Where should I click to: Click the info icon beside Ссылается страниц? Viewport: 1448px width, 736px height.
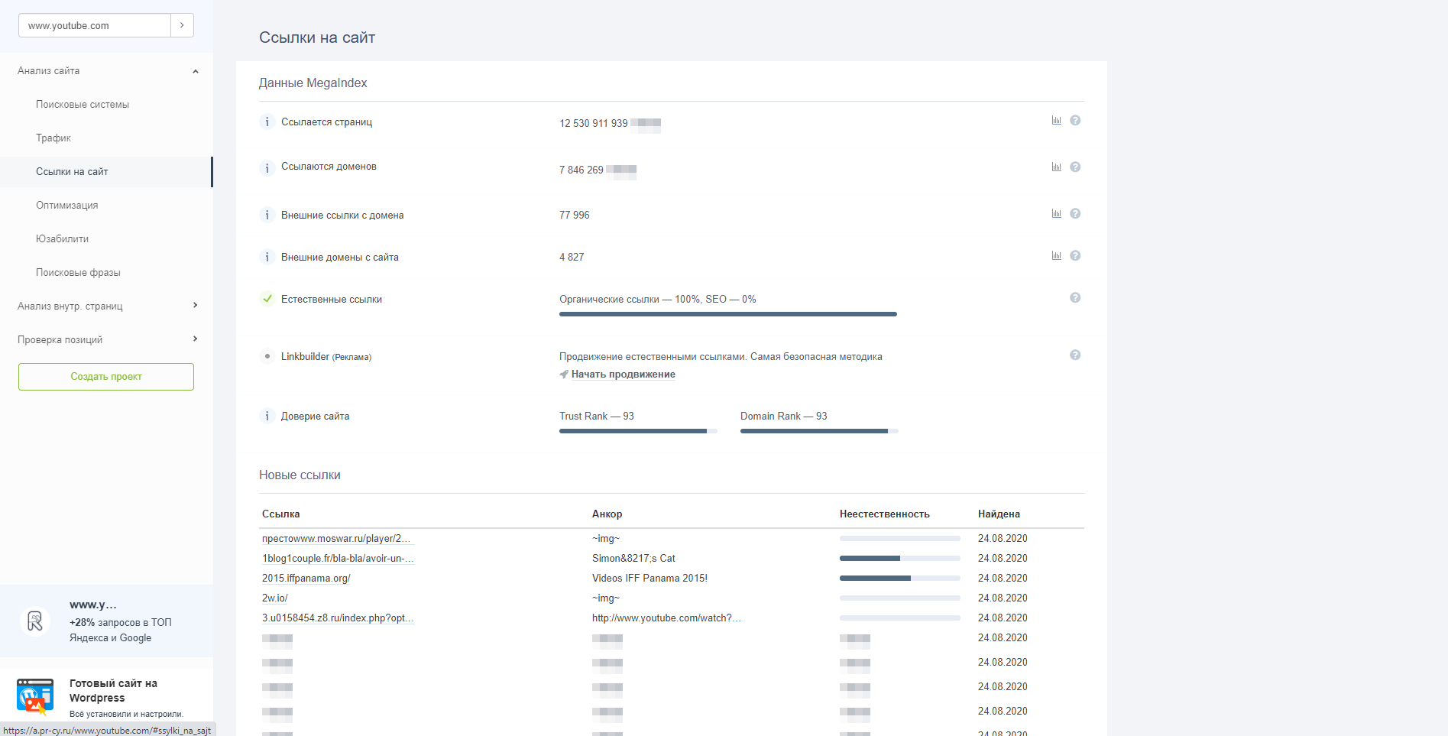pos(267,122)
